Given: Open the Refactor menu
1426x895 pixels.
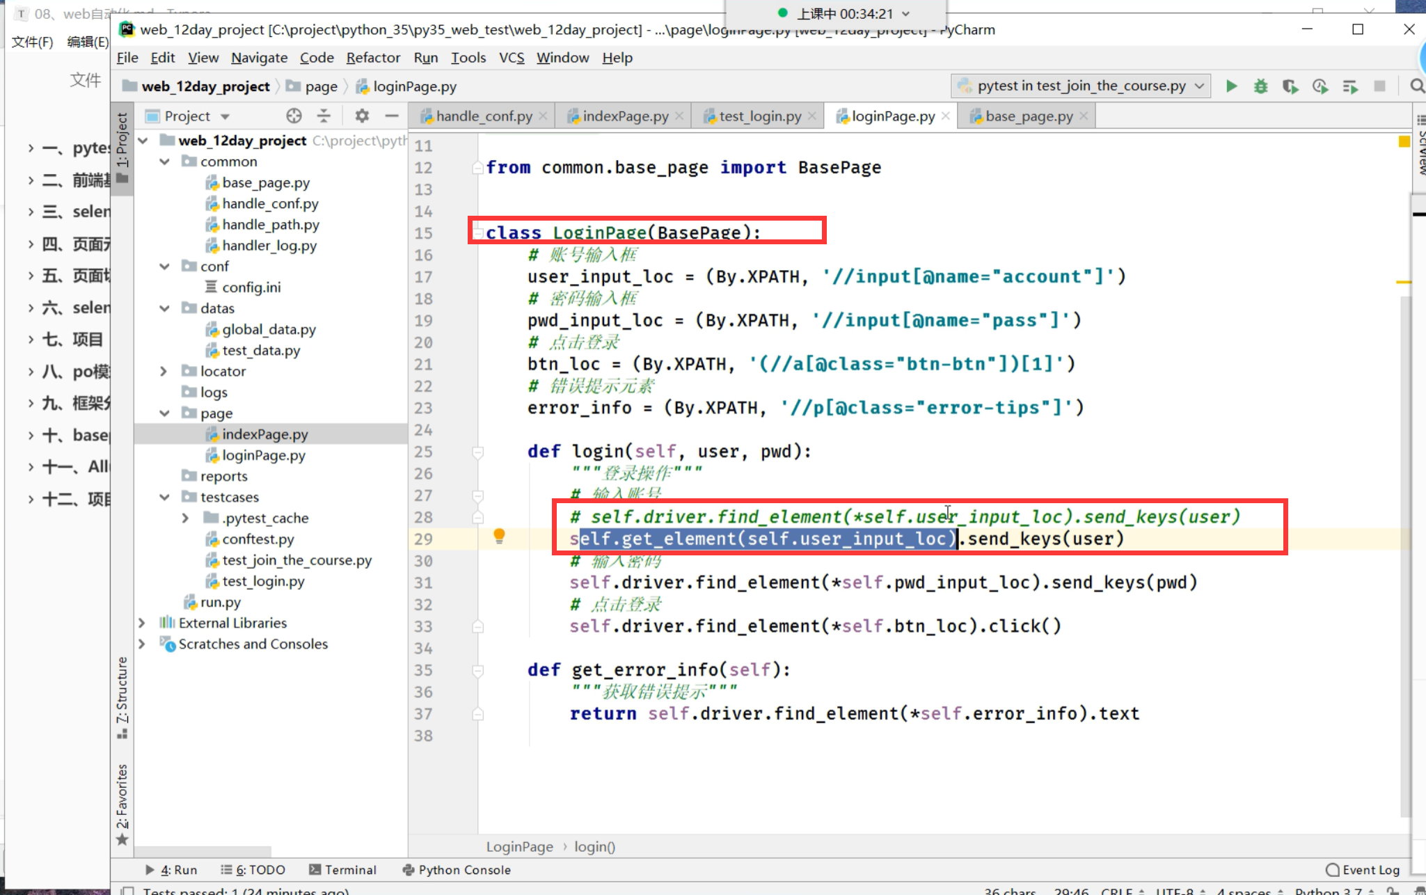Looking at the screenshot, I should [373, 58].
